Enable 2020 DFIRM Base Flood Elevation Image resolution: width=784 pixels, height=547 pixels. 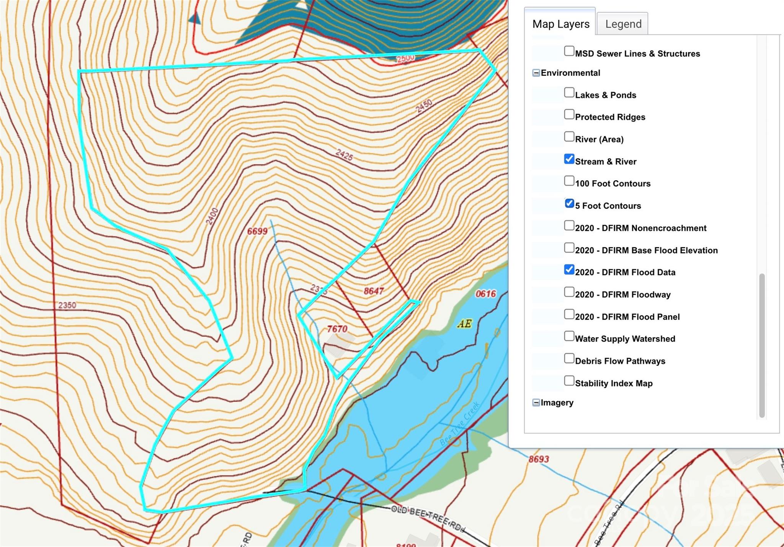click(x=569, y=248)
